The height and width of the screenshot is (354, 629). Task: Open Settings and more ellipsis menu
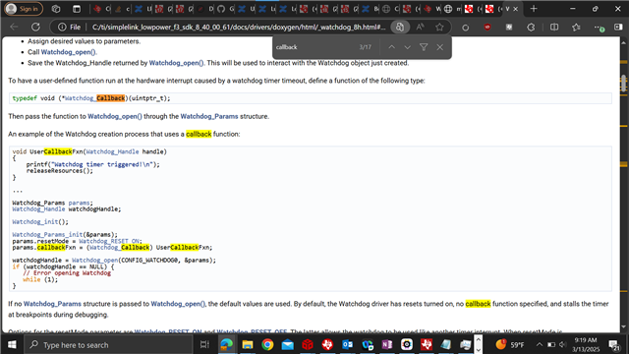[599, 28]
